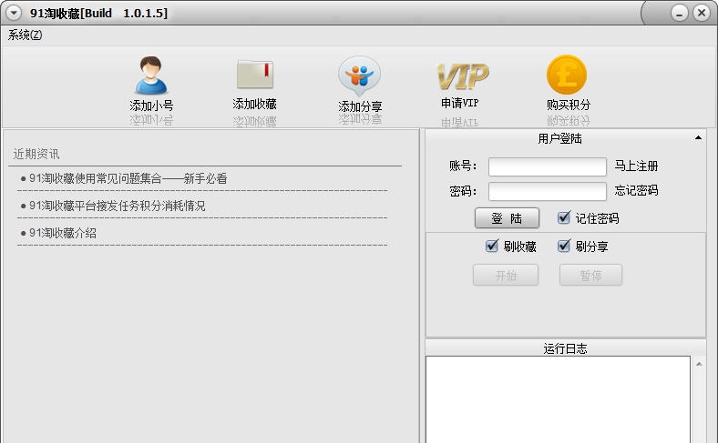
Task: Click the 购买积分 gold coin icon
Action: pos(567,75)
